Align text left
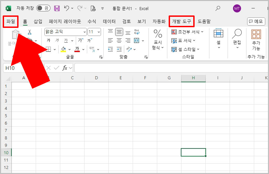Image resolution: width=269 pixels, height=174 pixels. 110,41
